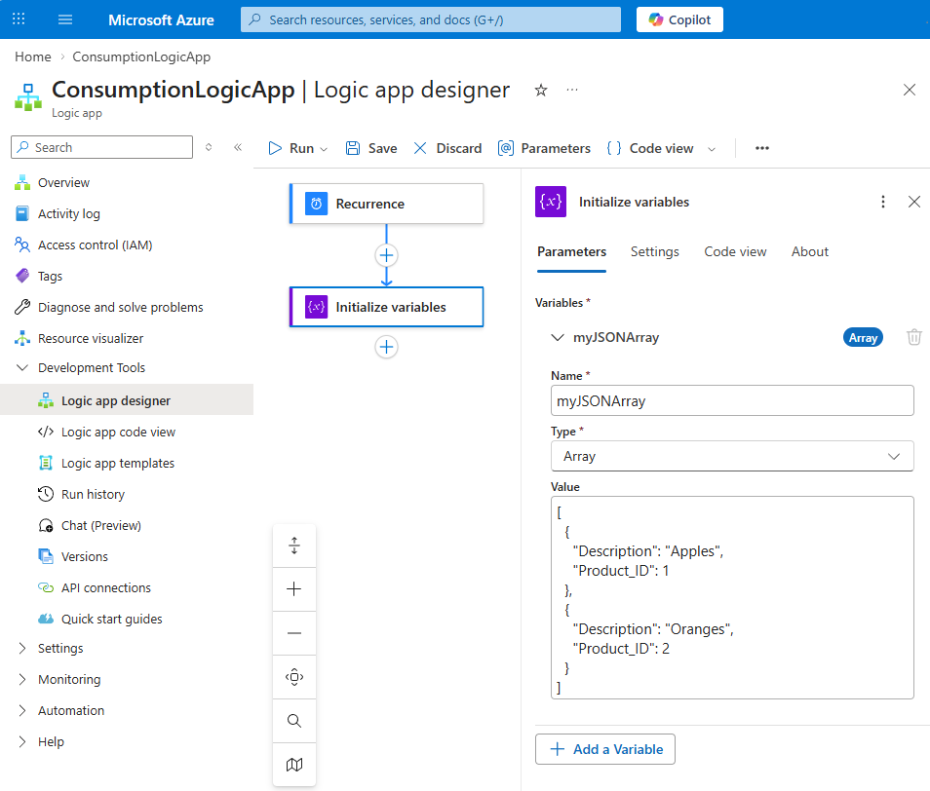This screenshot has height=791, width=930.
Task: Open the Azure portal apps grid icon
Action: click(x=19, y=19)
